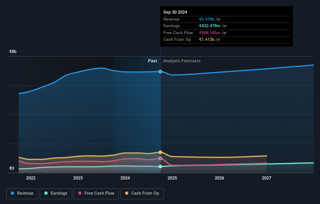Click the Revenue data point marker on blue line
Screen dimensions: 320x204
[161, 72]
